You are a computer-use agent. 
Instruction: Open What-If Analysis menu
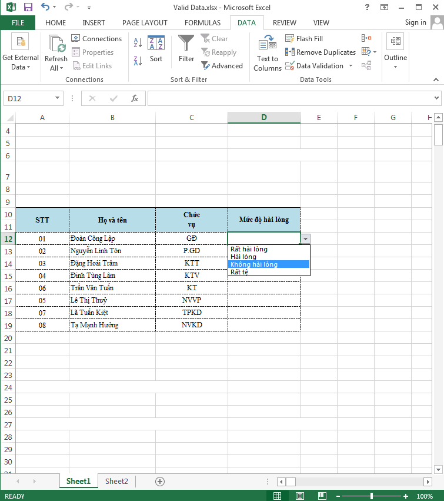coord(369,51)
